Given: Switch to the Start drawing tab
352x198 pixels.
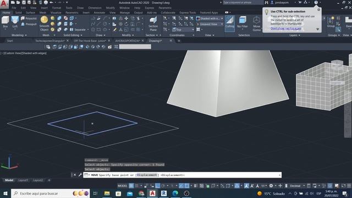Looking at the screenshot, I should [x=10, y=41].
